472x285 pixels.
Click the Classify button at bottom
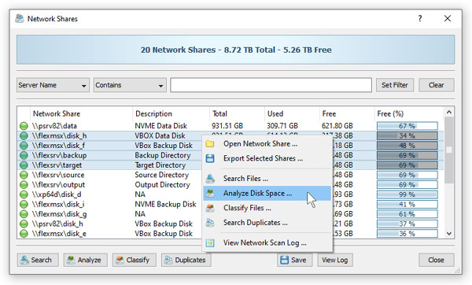pos(135,260)
